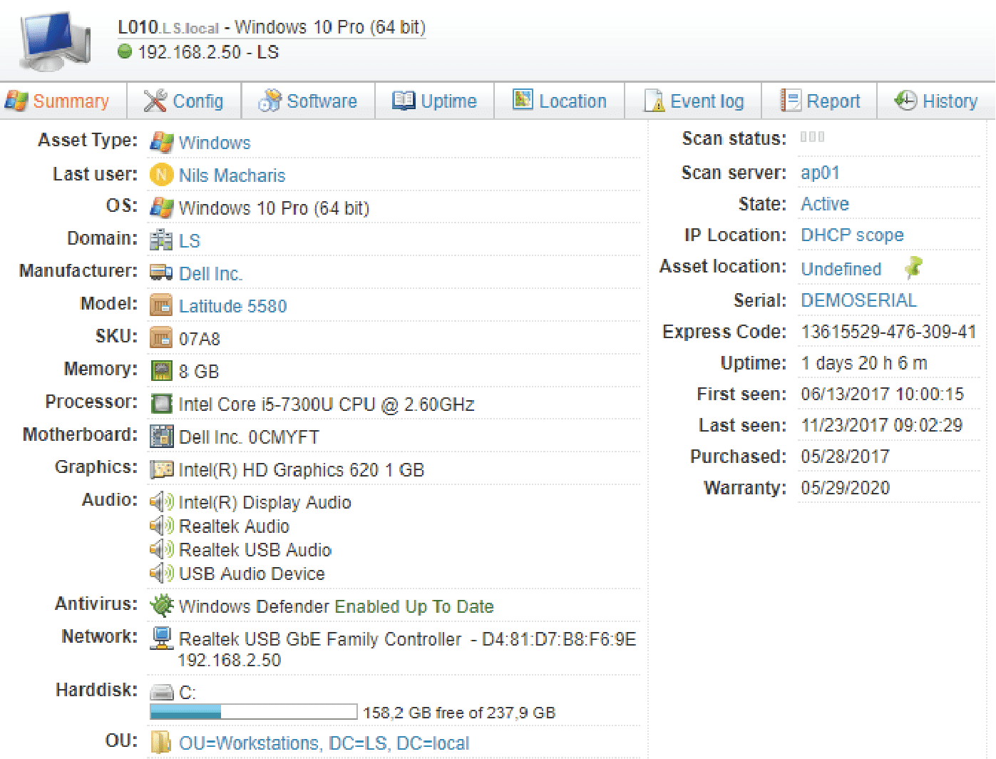
Task: Switch to the Config tab
Action: point(184,101)
